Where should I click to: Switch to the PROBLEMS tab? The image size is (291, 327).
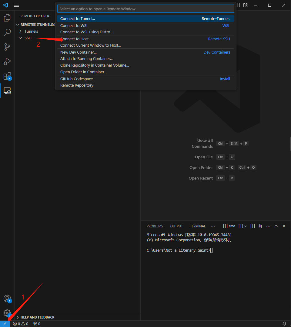(155, 226)
